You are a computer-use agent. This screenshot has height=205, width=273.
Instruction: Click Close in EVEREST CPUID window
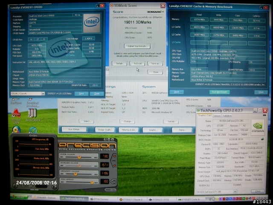97,94
